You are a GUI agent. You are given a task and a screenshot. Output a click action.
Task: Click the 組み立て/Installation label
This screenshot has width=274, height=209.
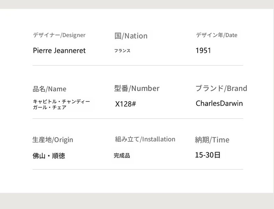pos(145,139)
